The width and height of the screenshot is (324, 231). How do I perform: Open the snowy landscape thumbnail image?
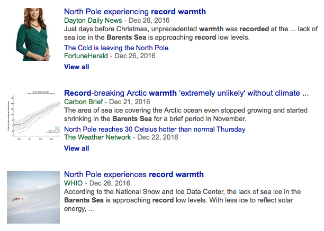(33, 197)
